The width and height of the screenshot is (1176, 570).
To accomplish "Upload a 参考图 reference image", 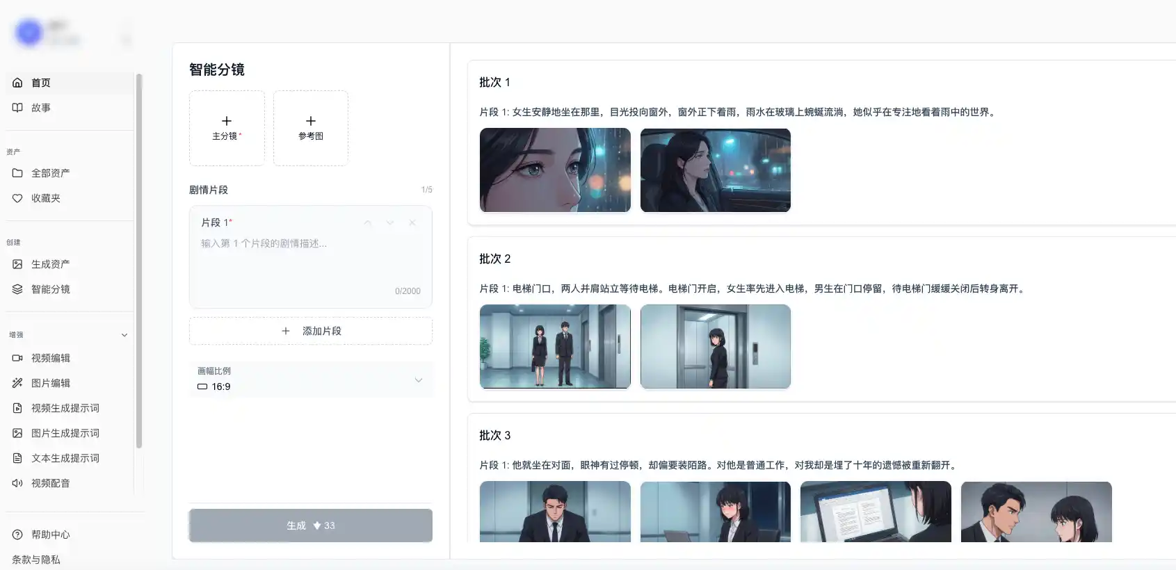I will [x=310, y=128].
